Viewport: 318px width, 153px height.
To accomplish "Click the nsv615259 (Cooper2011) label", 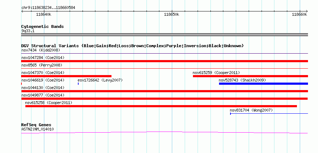I will pos(216,73).
